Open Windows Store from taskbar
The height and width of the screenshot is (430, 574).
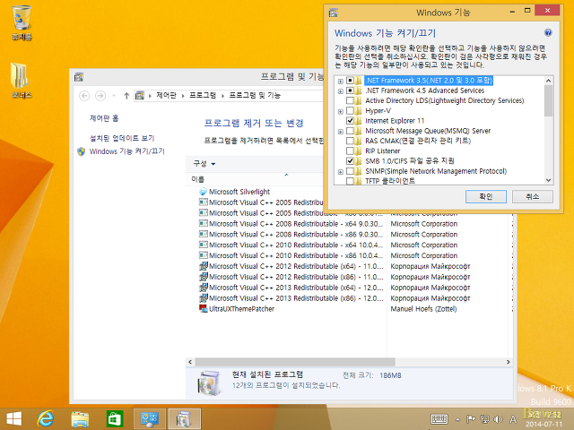coord(115,418)
